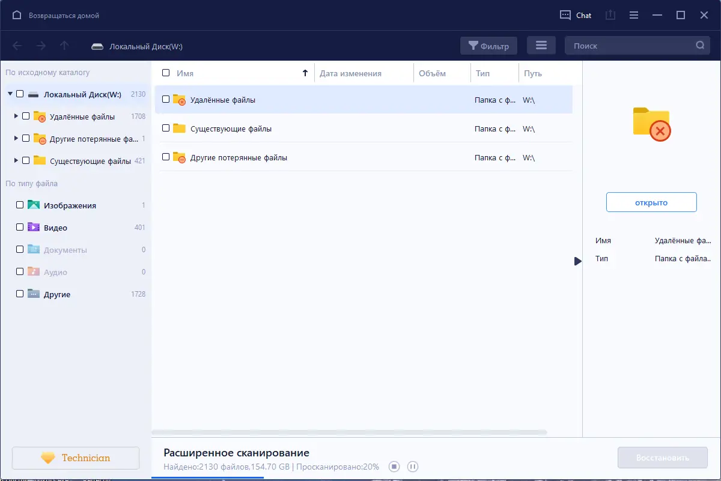721x481 pixels.
Task: Check the Локальный Диск(W:) checkbox
Action: point(19,94)
